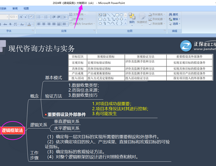
Task: Select the down arrow shape
Action: [x=121, y=19]
